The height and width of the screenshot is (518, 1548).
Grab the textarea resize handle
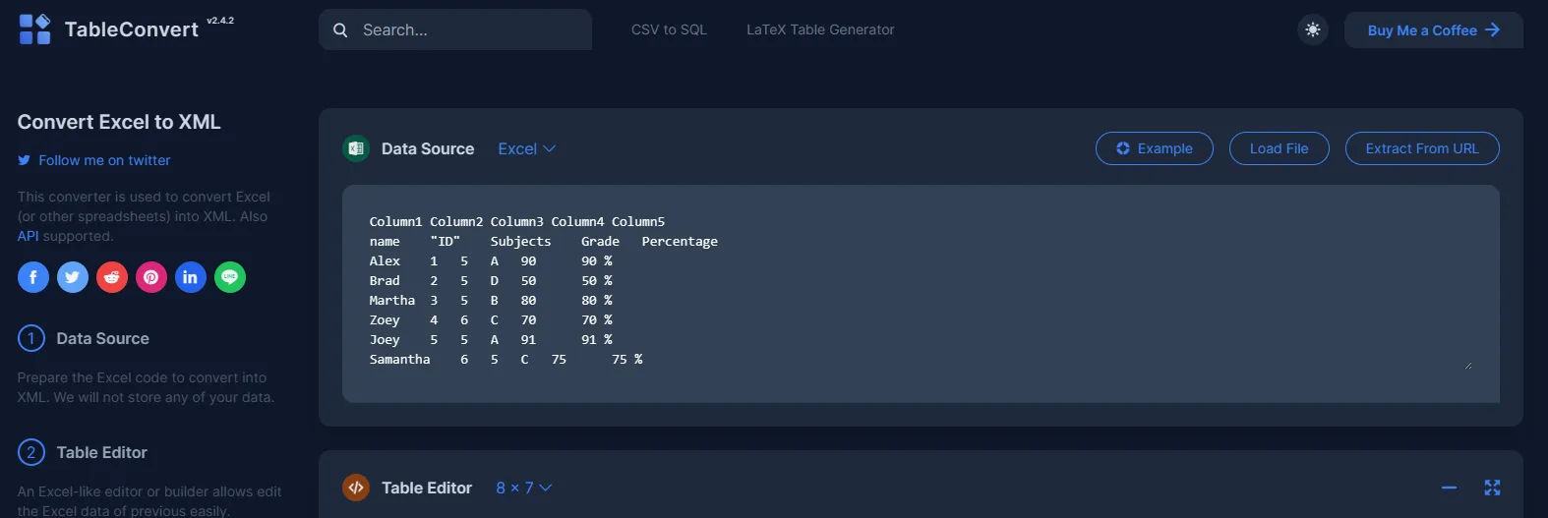click(x=1468, y=365)
